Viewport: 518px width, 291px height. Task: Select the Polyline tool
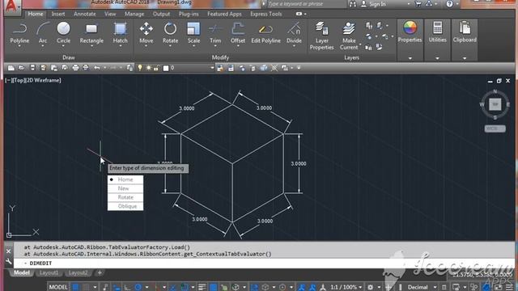(19, 33)
